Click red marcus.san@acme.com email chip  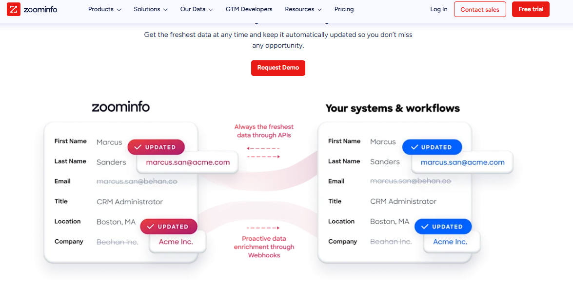187,162
